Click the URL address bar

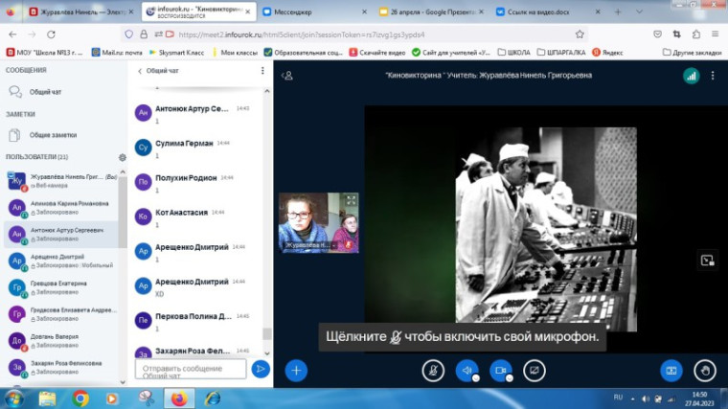pyautogui.click(x=353, y=34)
